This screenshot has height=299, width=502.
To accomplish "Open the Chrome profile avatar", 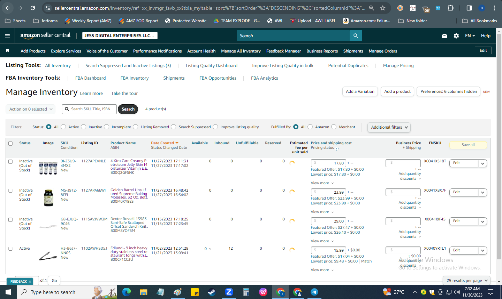I will coord(482,8).
